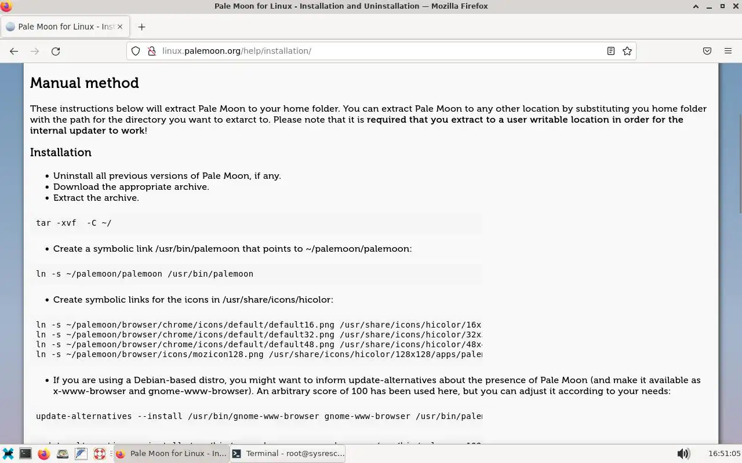The image size is (742, 463).
Task: Click 'Download the appropriate archive.' list item
Action: pos(131,187)
